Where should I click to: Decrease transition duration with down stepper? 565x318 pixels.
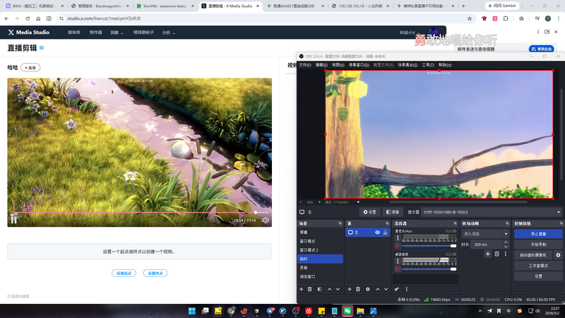[x=506, y=247]
